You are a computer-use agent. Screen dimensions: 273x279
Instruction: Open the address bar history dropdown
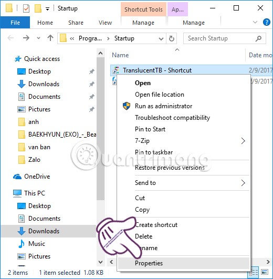click(x=161, y=38)
